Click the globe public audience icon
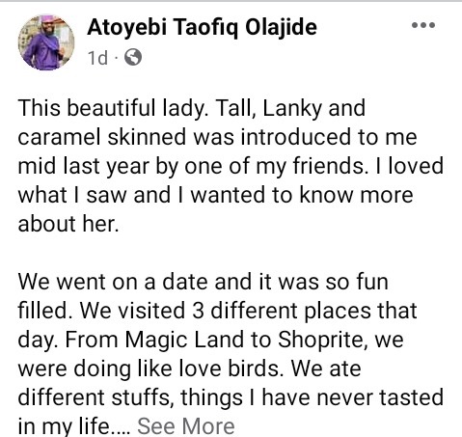Screen dimensions: 462x437 coord(133,58)
